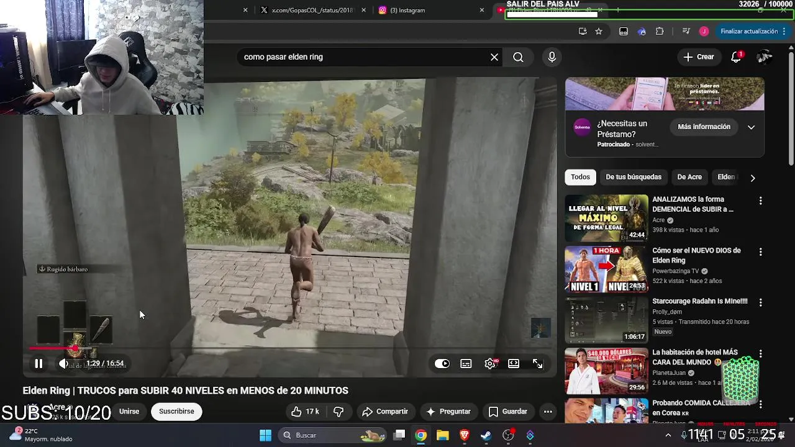Open options for 'ANALIZAMOS la forma DEMENCIAL' video
Screen dimensions: 795x447
pyautogui.click(x=760, y=201)
